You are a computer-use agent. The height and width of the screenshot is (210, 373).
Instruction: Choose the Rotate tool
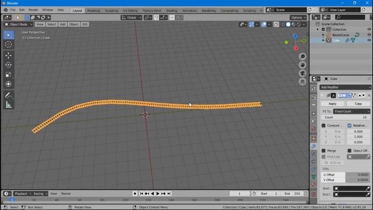[x=9, y=65]
